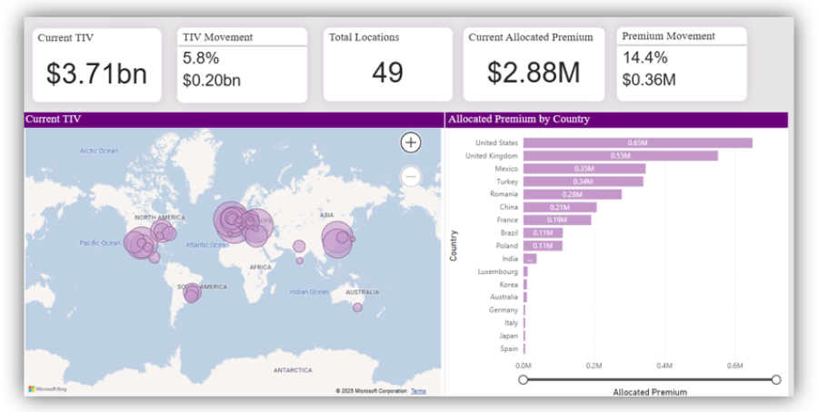Select the Australia map bubble

(358, 308)
